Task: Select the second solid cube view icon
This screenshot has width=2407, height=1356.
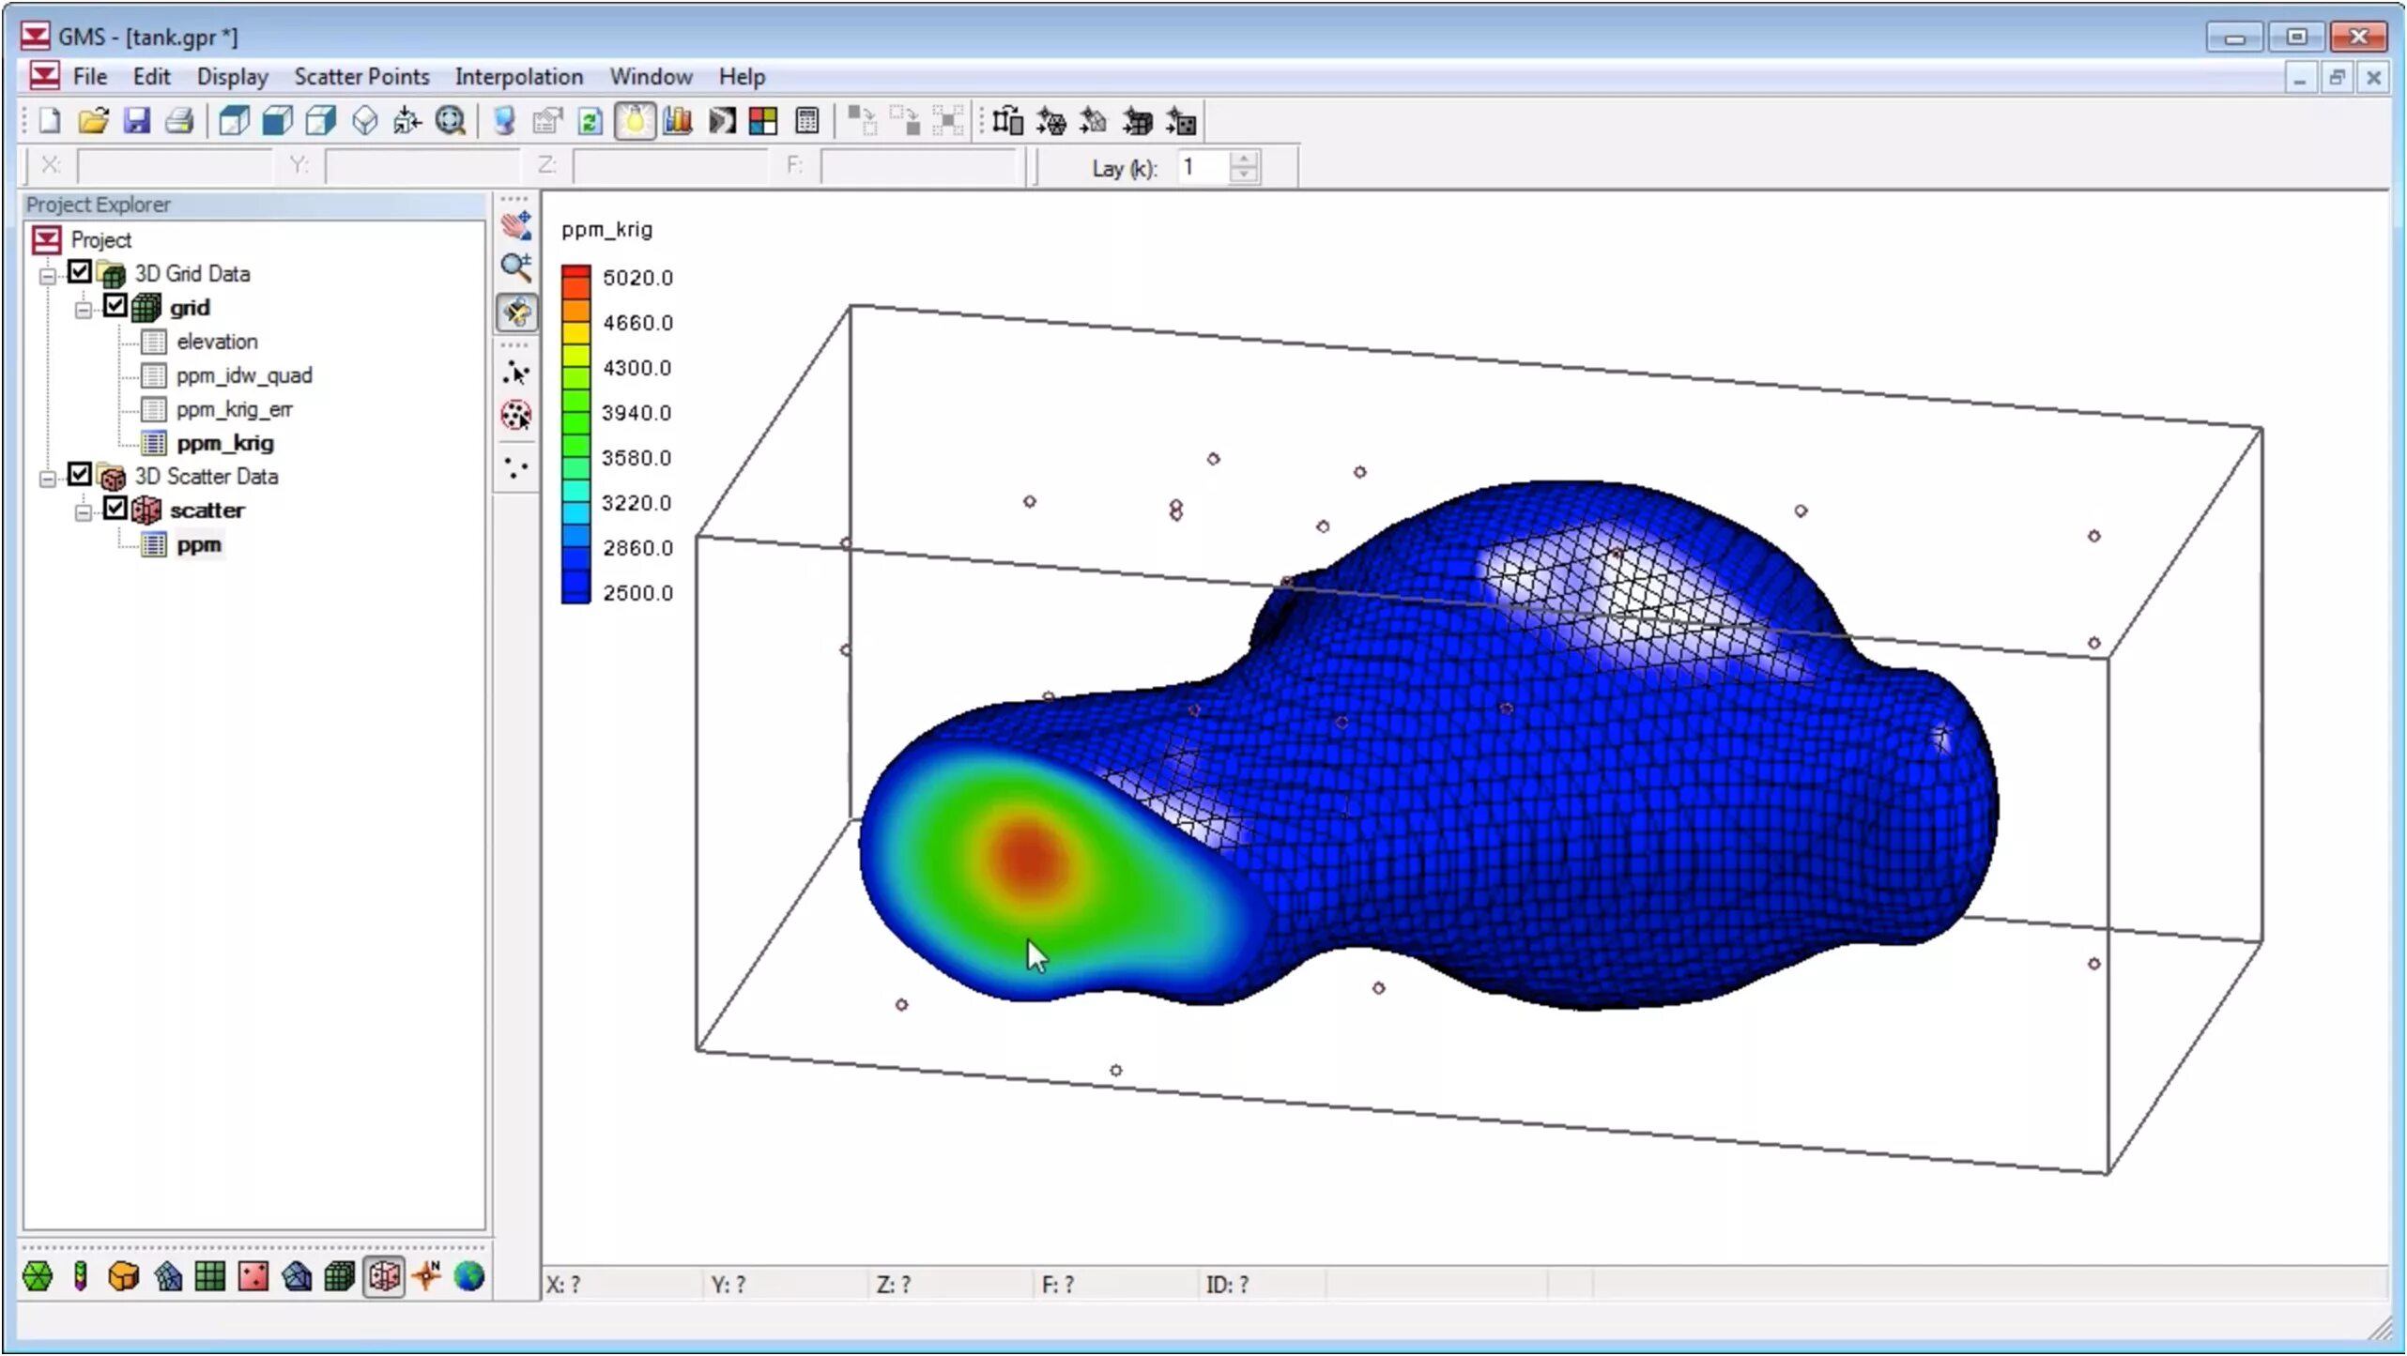Action: tap(278, 121)
